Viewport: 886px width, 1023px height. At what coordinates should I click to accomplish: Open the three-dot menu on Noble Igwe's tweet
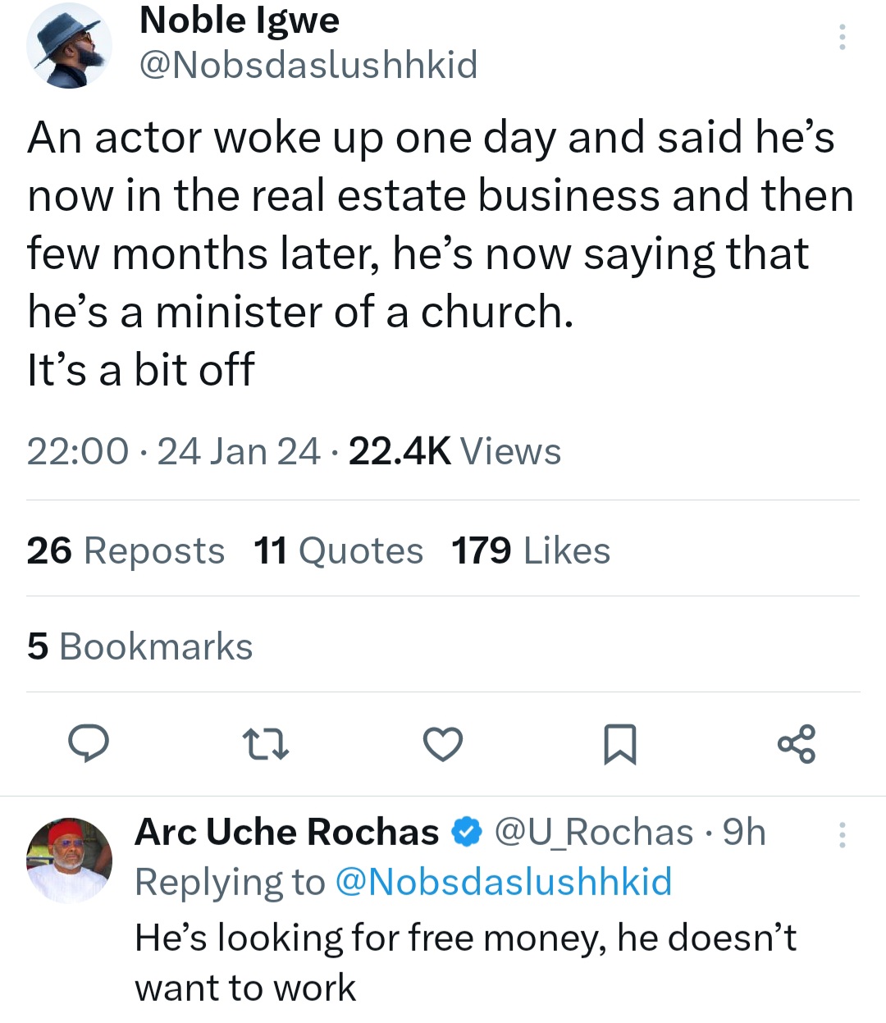842,38
